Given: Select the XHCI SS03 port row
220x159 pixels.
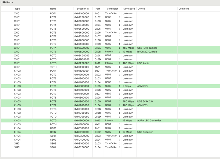Looking at the screenshot, I should (x=111, y=143).
